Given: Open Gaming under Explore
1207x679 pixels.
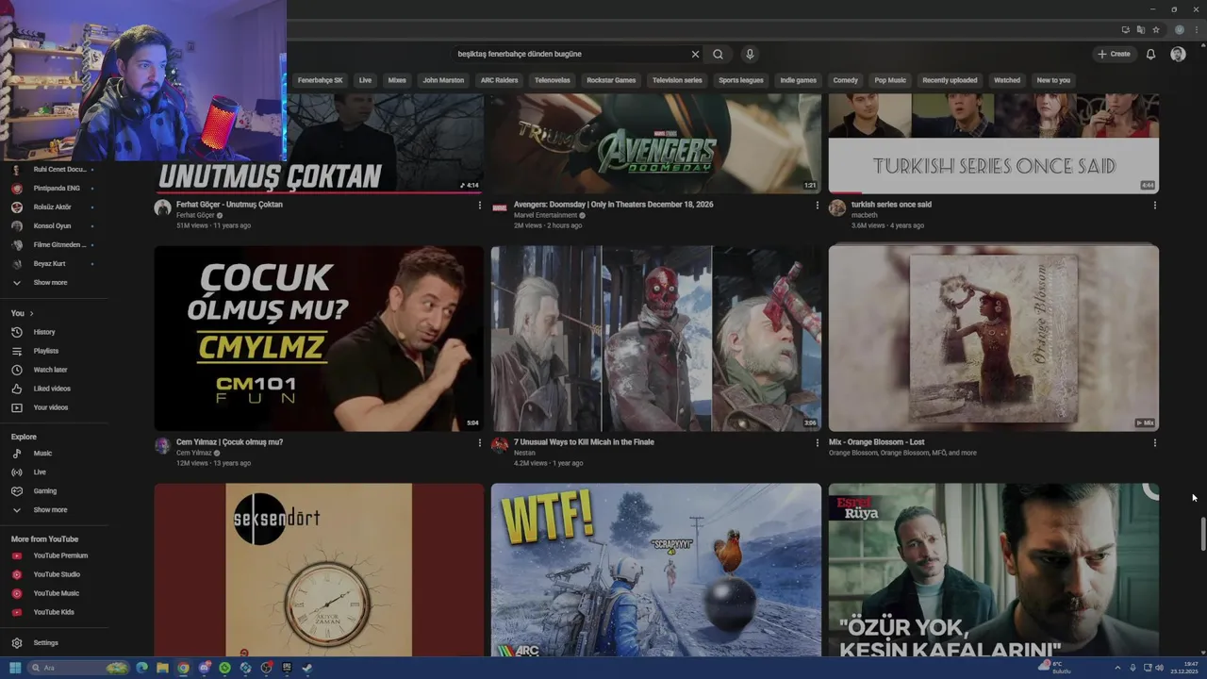Looking at the screenshot, I should click(45, 491).
